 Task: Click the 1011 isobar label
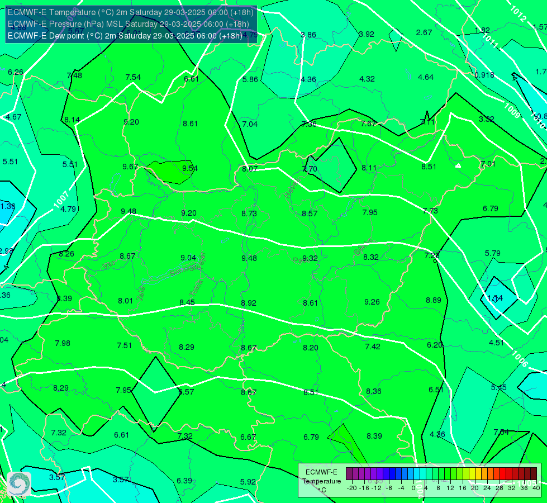tap(491, 41)
